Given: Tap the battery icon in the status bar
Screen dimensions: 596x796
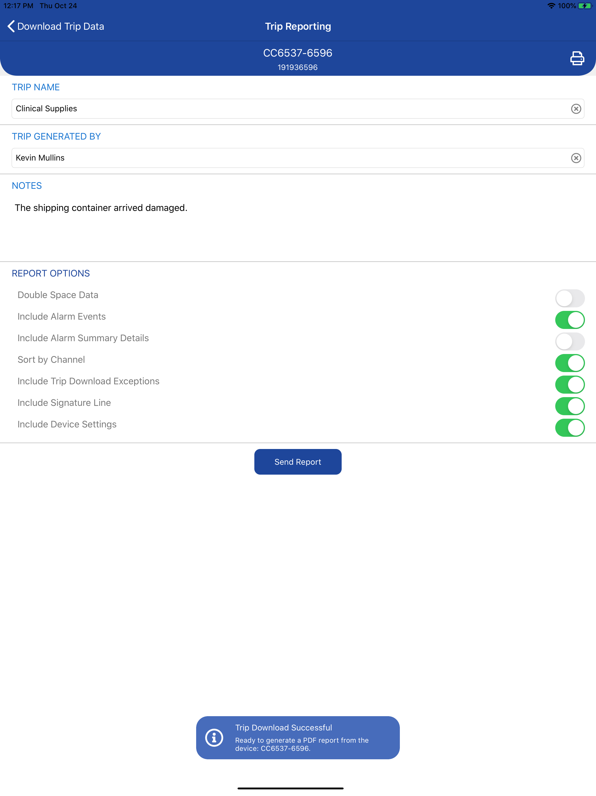Looking at the screenshot, I should 584,6.
